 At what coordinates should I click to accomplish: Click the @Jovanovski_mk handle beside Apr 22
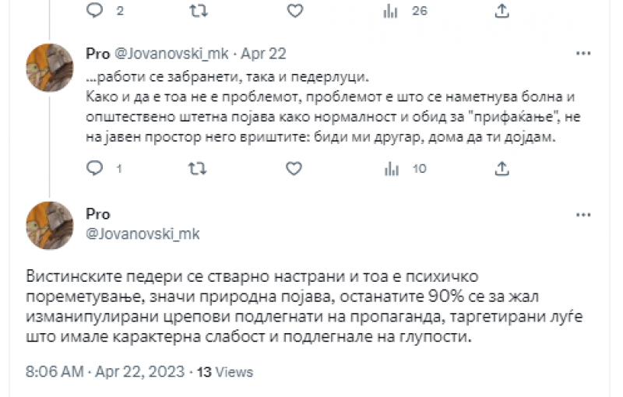pyautogui.click(x=173, y=54)
